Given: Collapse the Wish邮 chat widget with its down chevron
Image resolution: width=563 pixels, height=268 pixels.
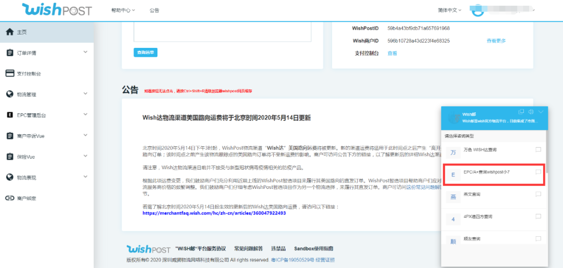Looking at the screenshot, I should pos(541,112).
